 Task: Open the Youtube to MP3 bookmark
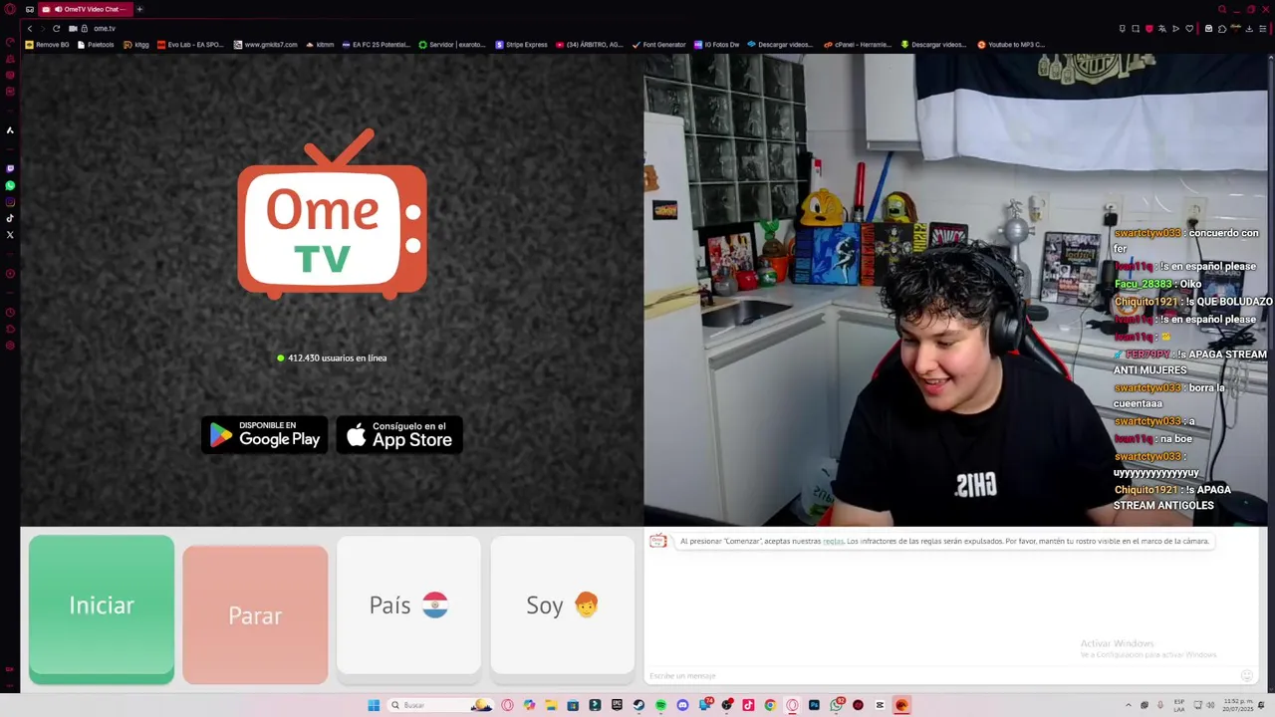point(1012,45)
